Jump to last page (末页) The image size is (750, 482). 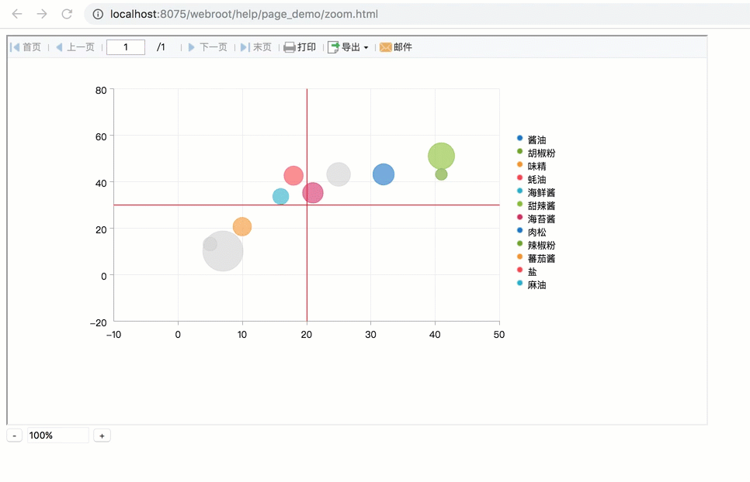click(256, 47)
